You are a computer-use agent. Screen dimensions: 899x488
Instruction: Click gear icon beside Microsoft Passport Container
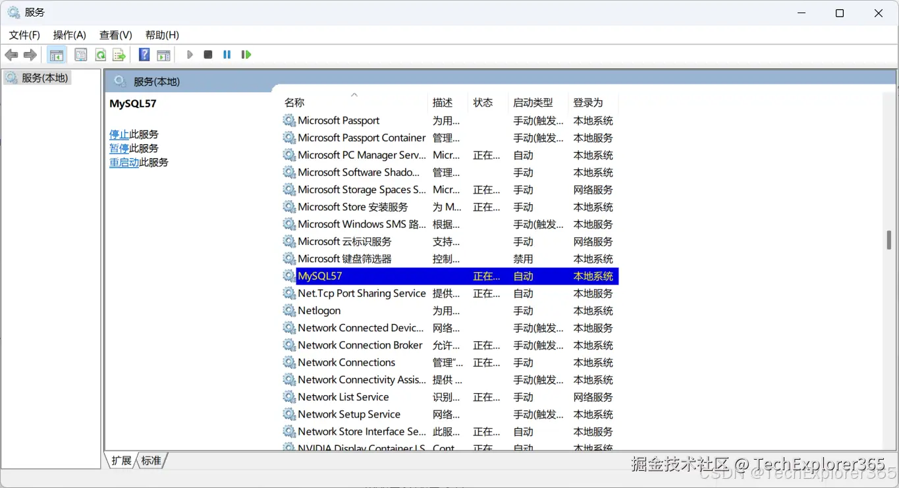click(289, 138)
